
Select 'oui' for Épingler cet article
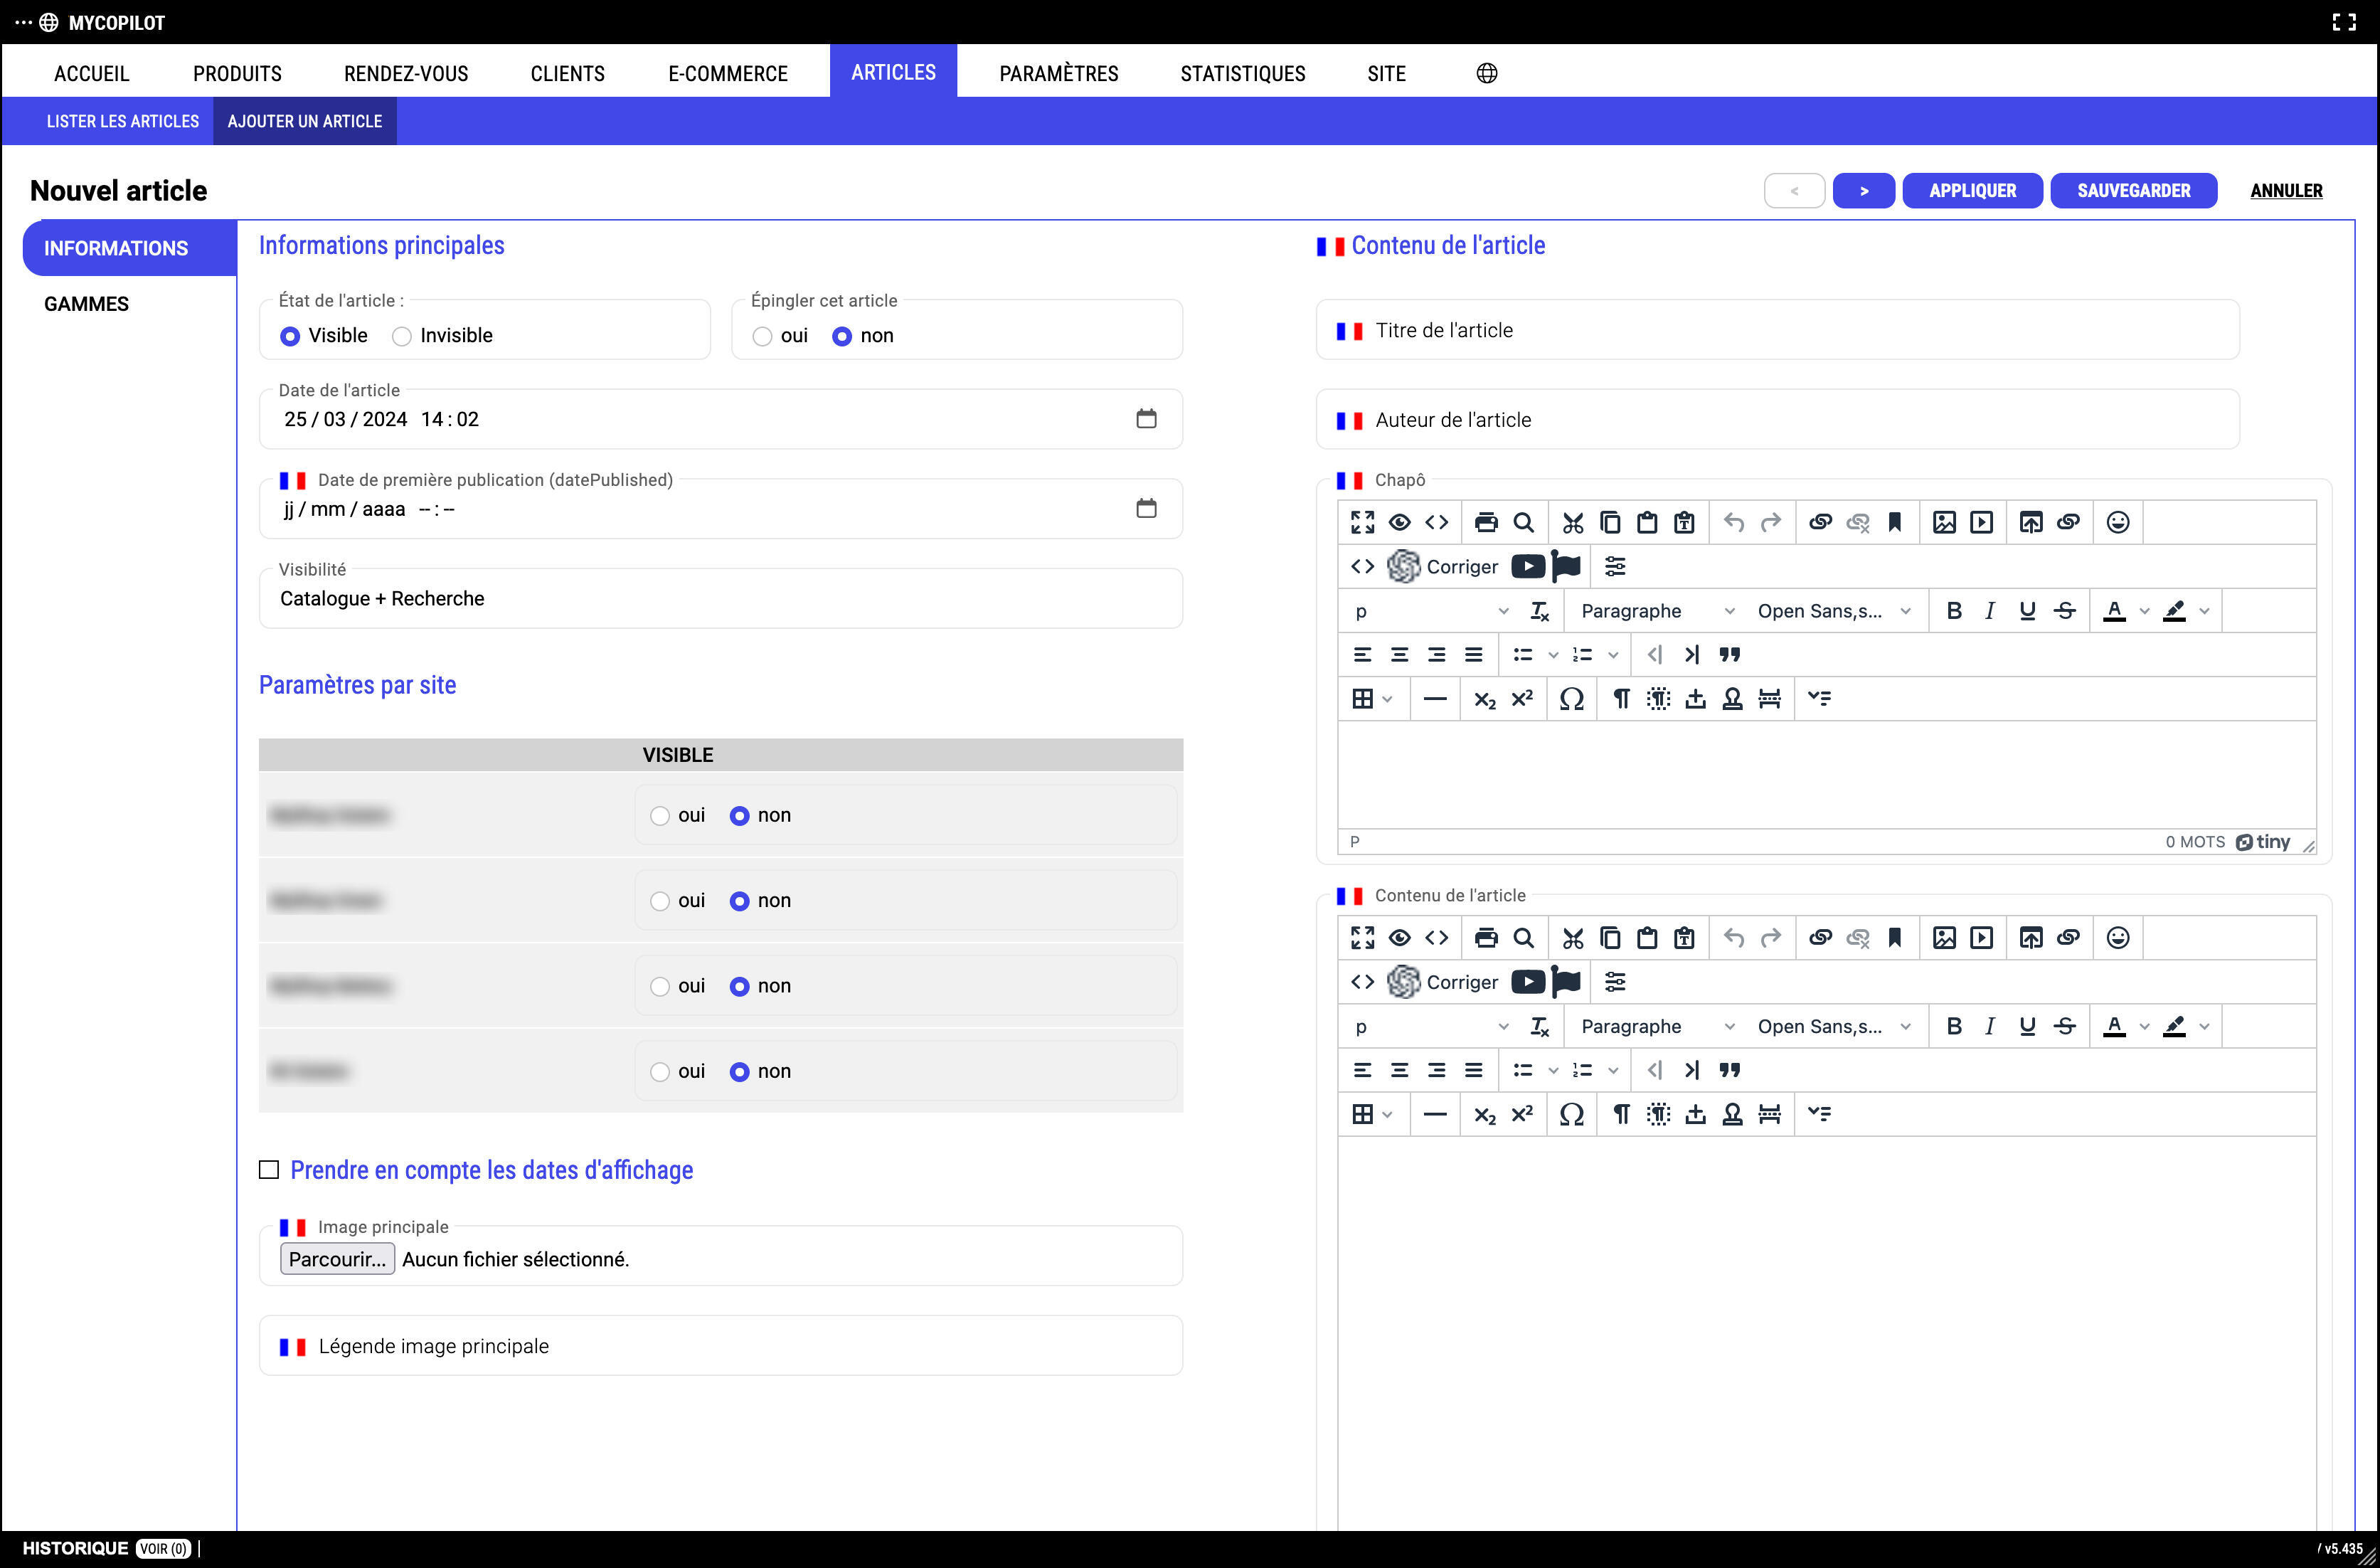[x=763, y=336]
